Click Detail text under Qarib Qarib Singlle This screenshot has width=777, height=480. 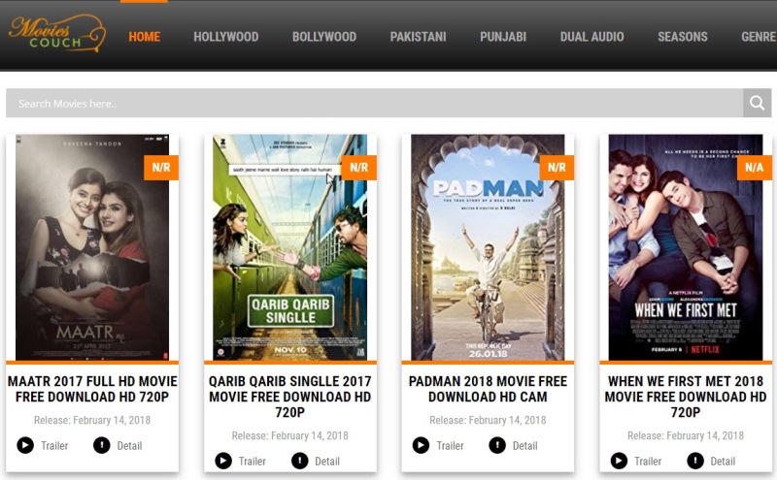click(x=327, y=462)
